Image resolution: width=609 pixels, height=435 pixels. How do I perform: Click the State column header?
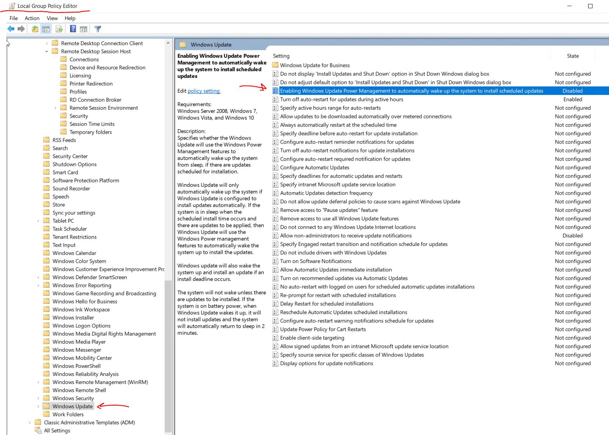[x=572, y=56]
